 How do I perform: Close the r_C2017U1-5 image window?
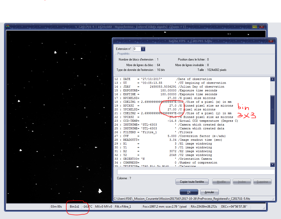(x=262, y=27)
